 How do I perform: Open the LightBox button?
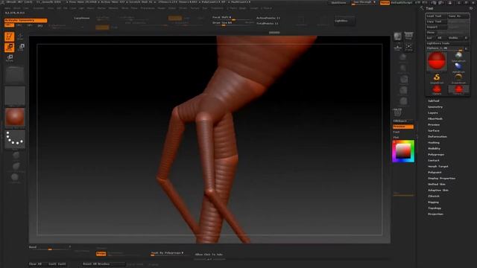click(x=344, y=21)
